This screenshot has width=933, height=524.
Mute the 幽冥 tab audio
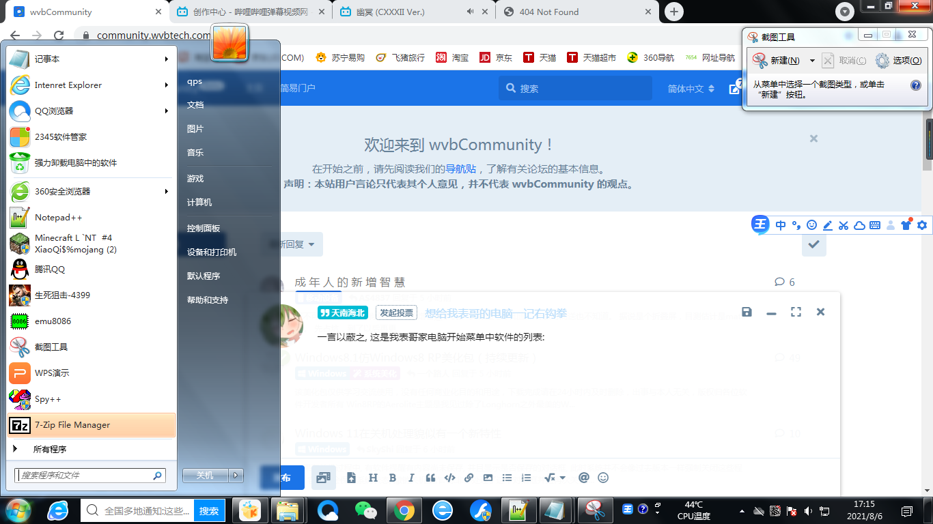tap(471, 12)
